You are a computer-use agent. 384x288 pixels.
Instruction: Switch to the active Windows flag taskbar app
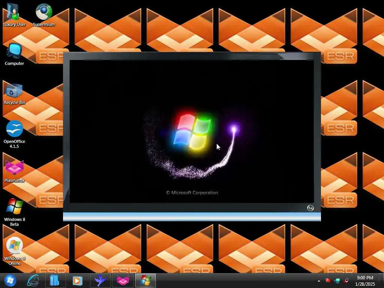[145, 280]
